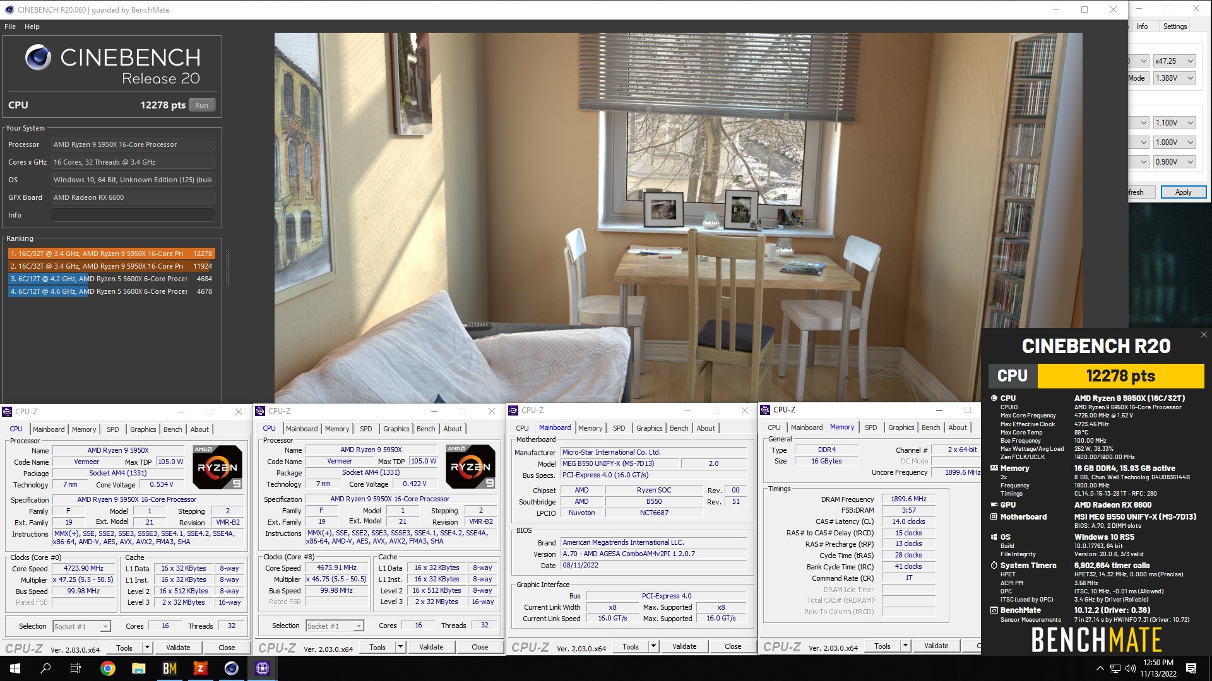Open About tab in fourth CPU-Z window
This screenshot has height=681, width=1212.
pos(958,428)
